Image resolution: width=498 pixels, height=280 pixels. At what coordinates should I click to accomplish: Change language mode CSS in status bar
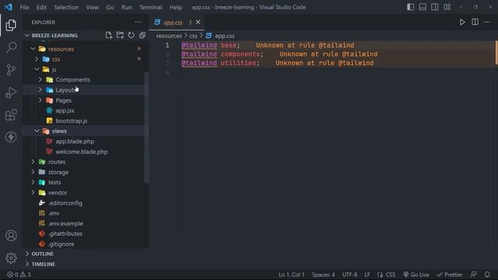[391, 275]
